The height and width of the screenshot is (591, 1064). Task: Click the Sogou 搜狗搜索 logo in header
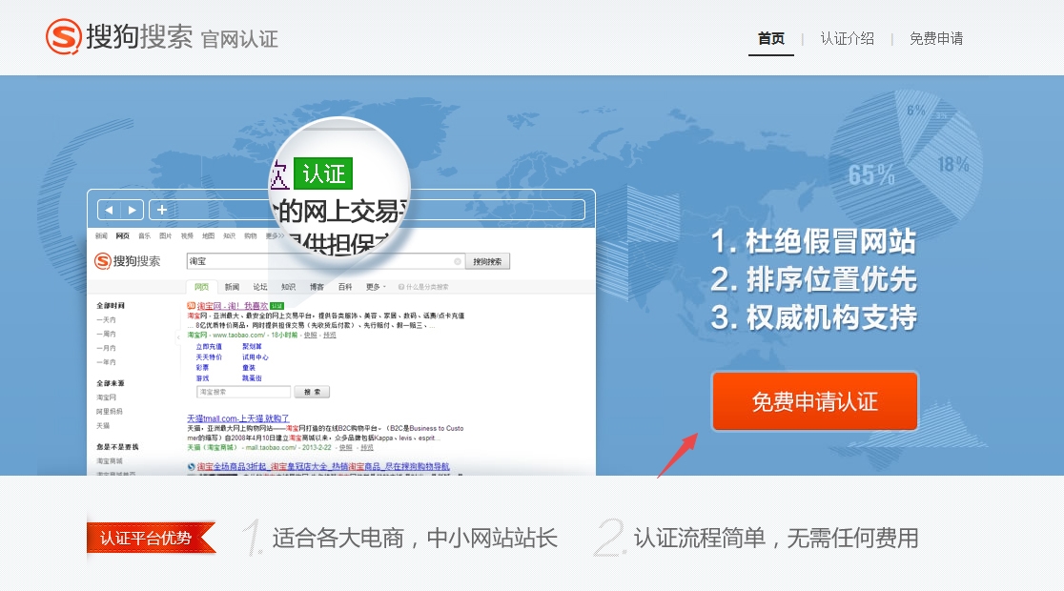[x=119, y=36]
